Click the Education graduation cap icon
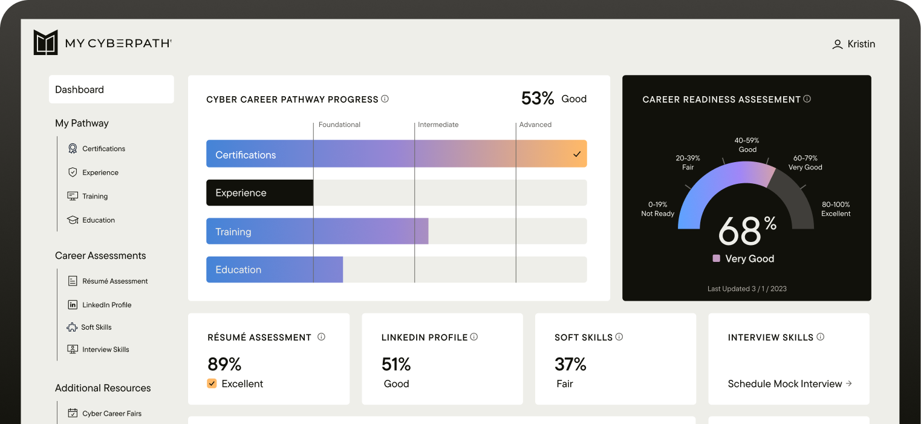The image size is (921, 424). coord(73,220)
